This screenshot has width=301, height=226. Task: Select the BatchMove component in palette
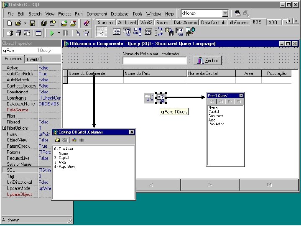[x=169, y=31]
